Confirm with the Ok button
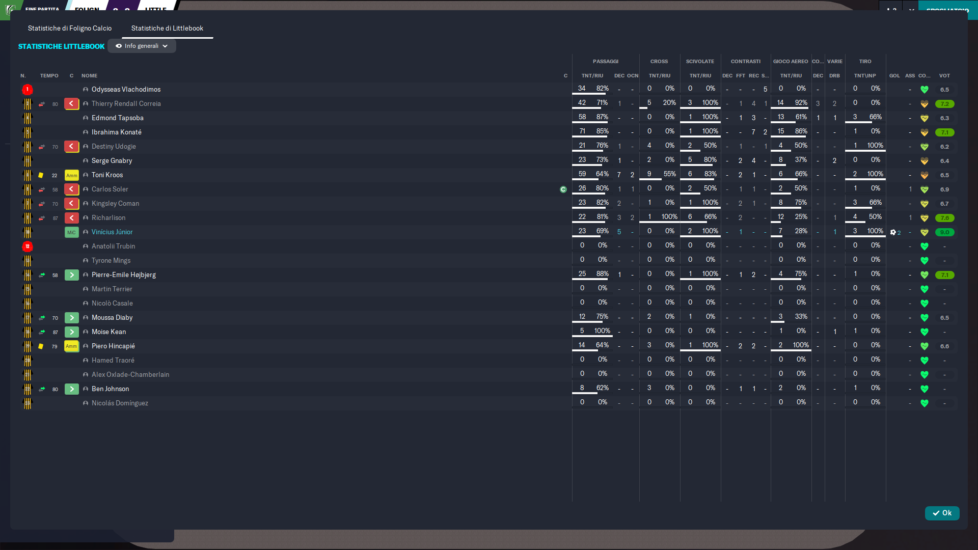978x550 pixels. (942, 513)
